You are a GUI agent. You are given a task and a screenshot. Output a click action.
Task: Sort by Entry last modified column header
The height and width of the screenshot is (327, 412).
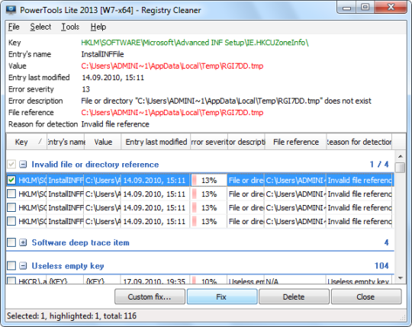[x=156, y=142]
